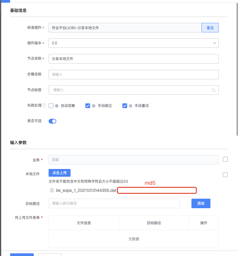238x256 pixels.
Task: Click the red-highlighted md5 input field
Action: (157, 190)
